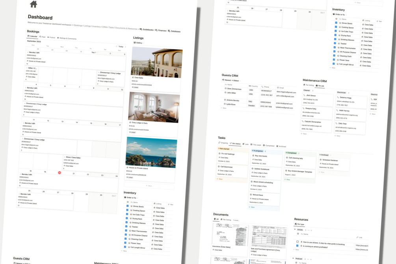Open the Casa Saba villa photo in Listings

(x=157, y=63)
